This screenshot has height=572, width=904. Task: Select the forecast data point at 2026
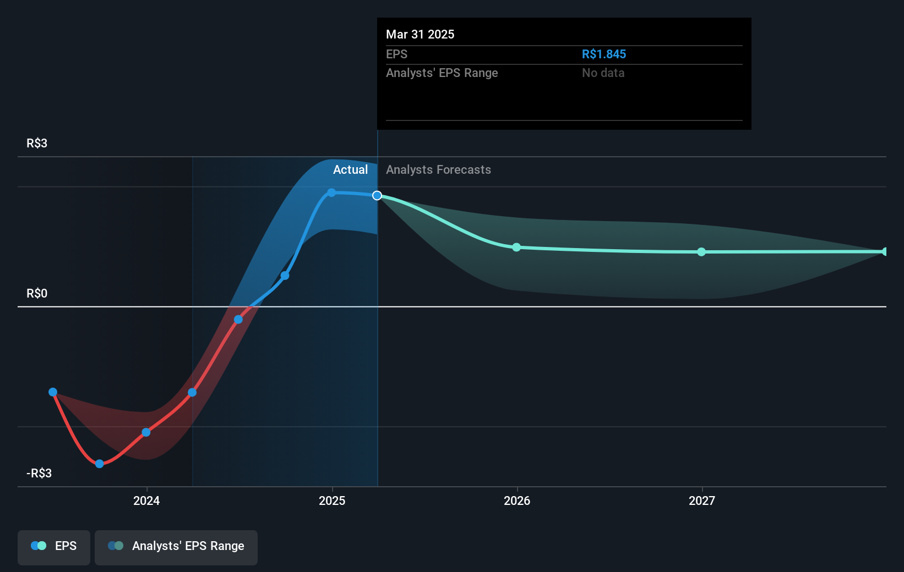[516, 248]
